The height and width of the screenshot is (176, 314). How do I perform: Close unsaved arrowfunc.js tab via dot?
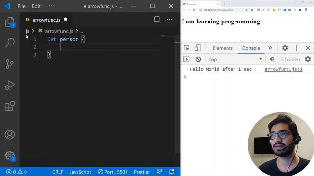(65, 20)
